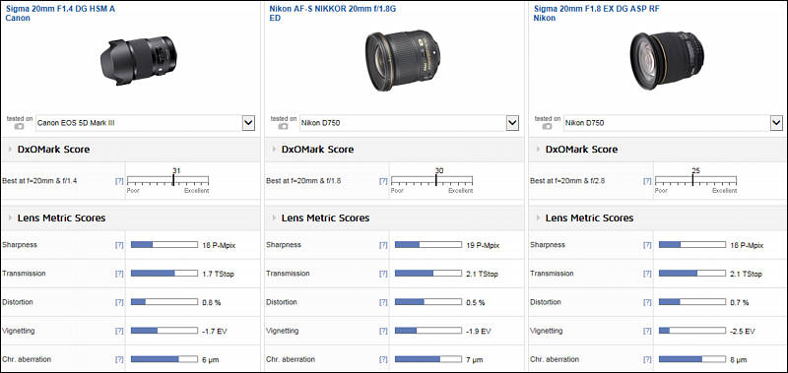Click the Sigma 20mm F1.8 EX lens photo

tap(667, 61)
